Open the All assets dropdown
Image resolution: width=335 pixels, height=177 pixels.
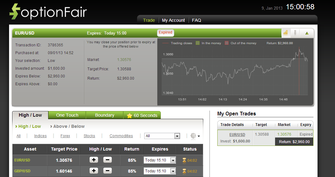tap(162, 136)
